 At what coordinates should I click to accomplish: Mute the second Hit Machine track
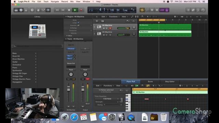(104, 35)
